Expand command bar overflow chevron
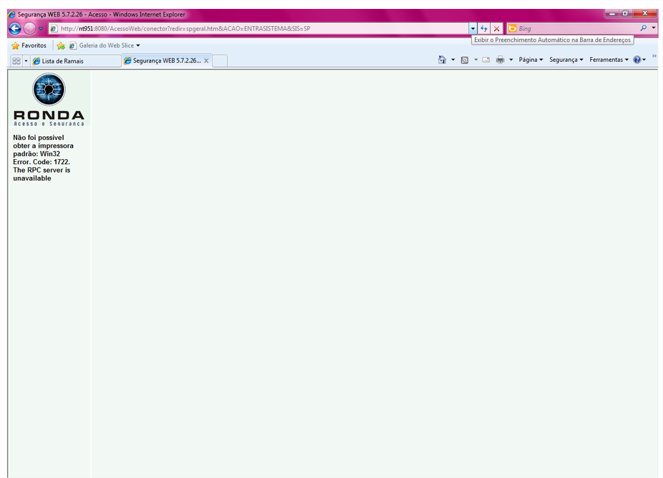The width and height of the screenshot is (663, 478). (x=654, y=56)
